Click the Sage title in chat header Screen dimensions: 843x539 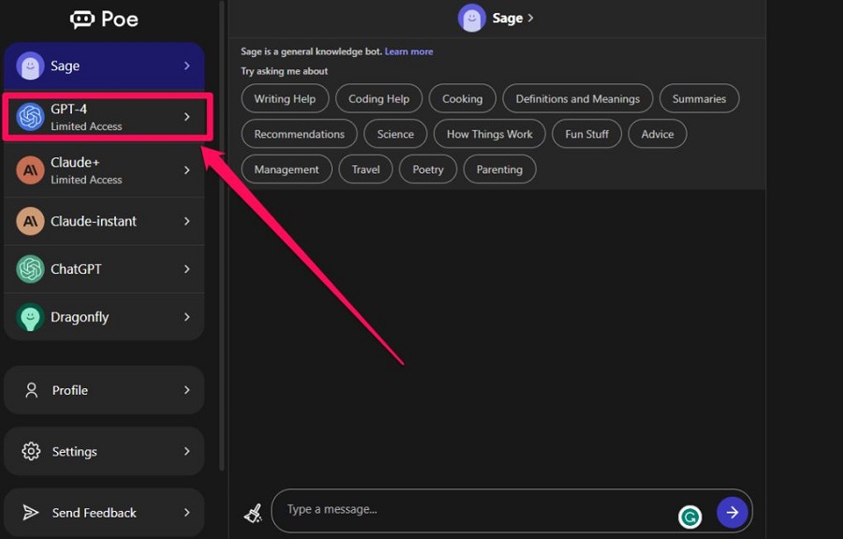coord(508,19)
